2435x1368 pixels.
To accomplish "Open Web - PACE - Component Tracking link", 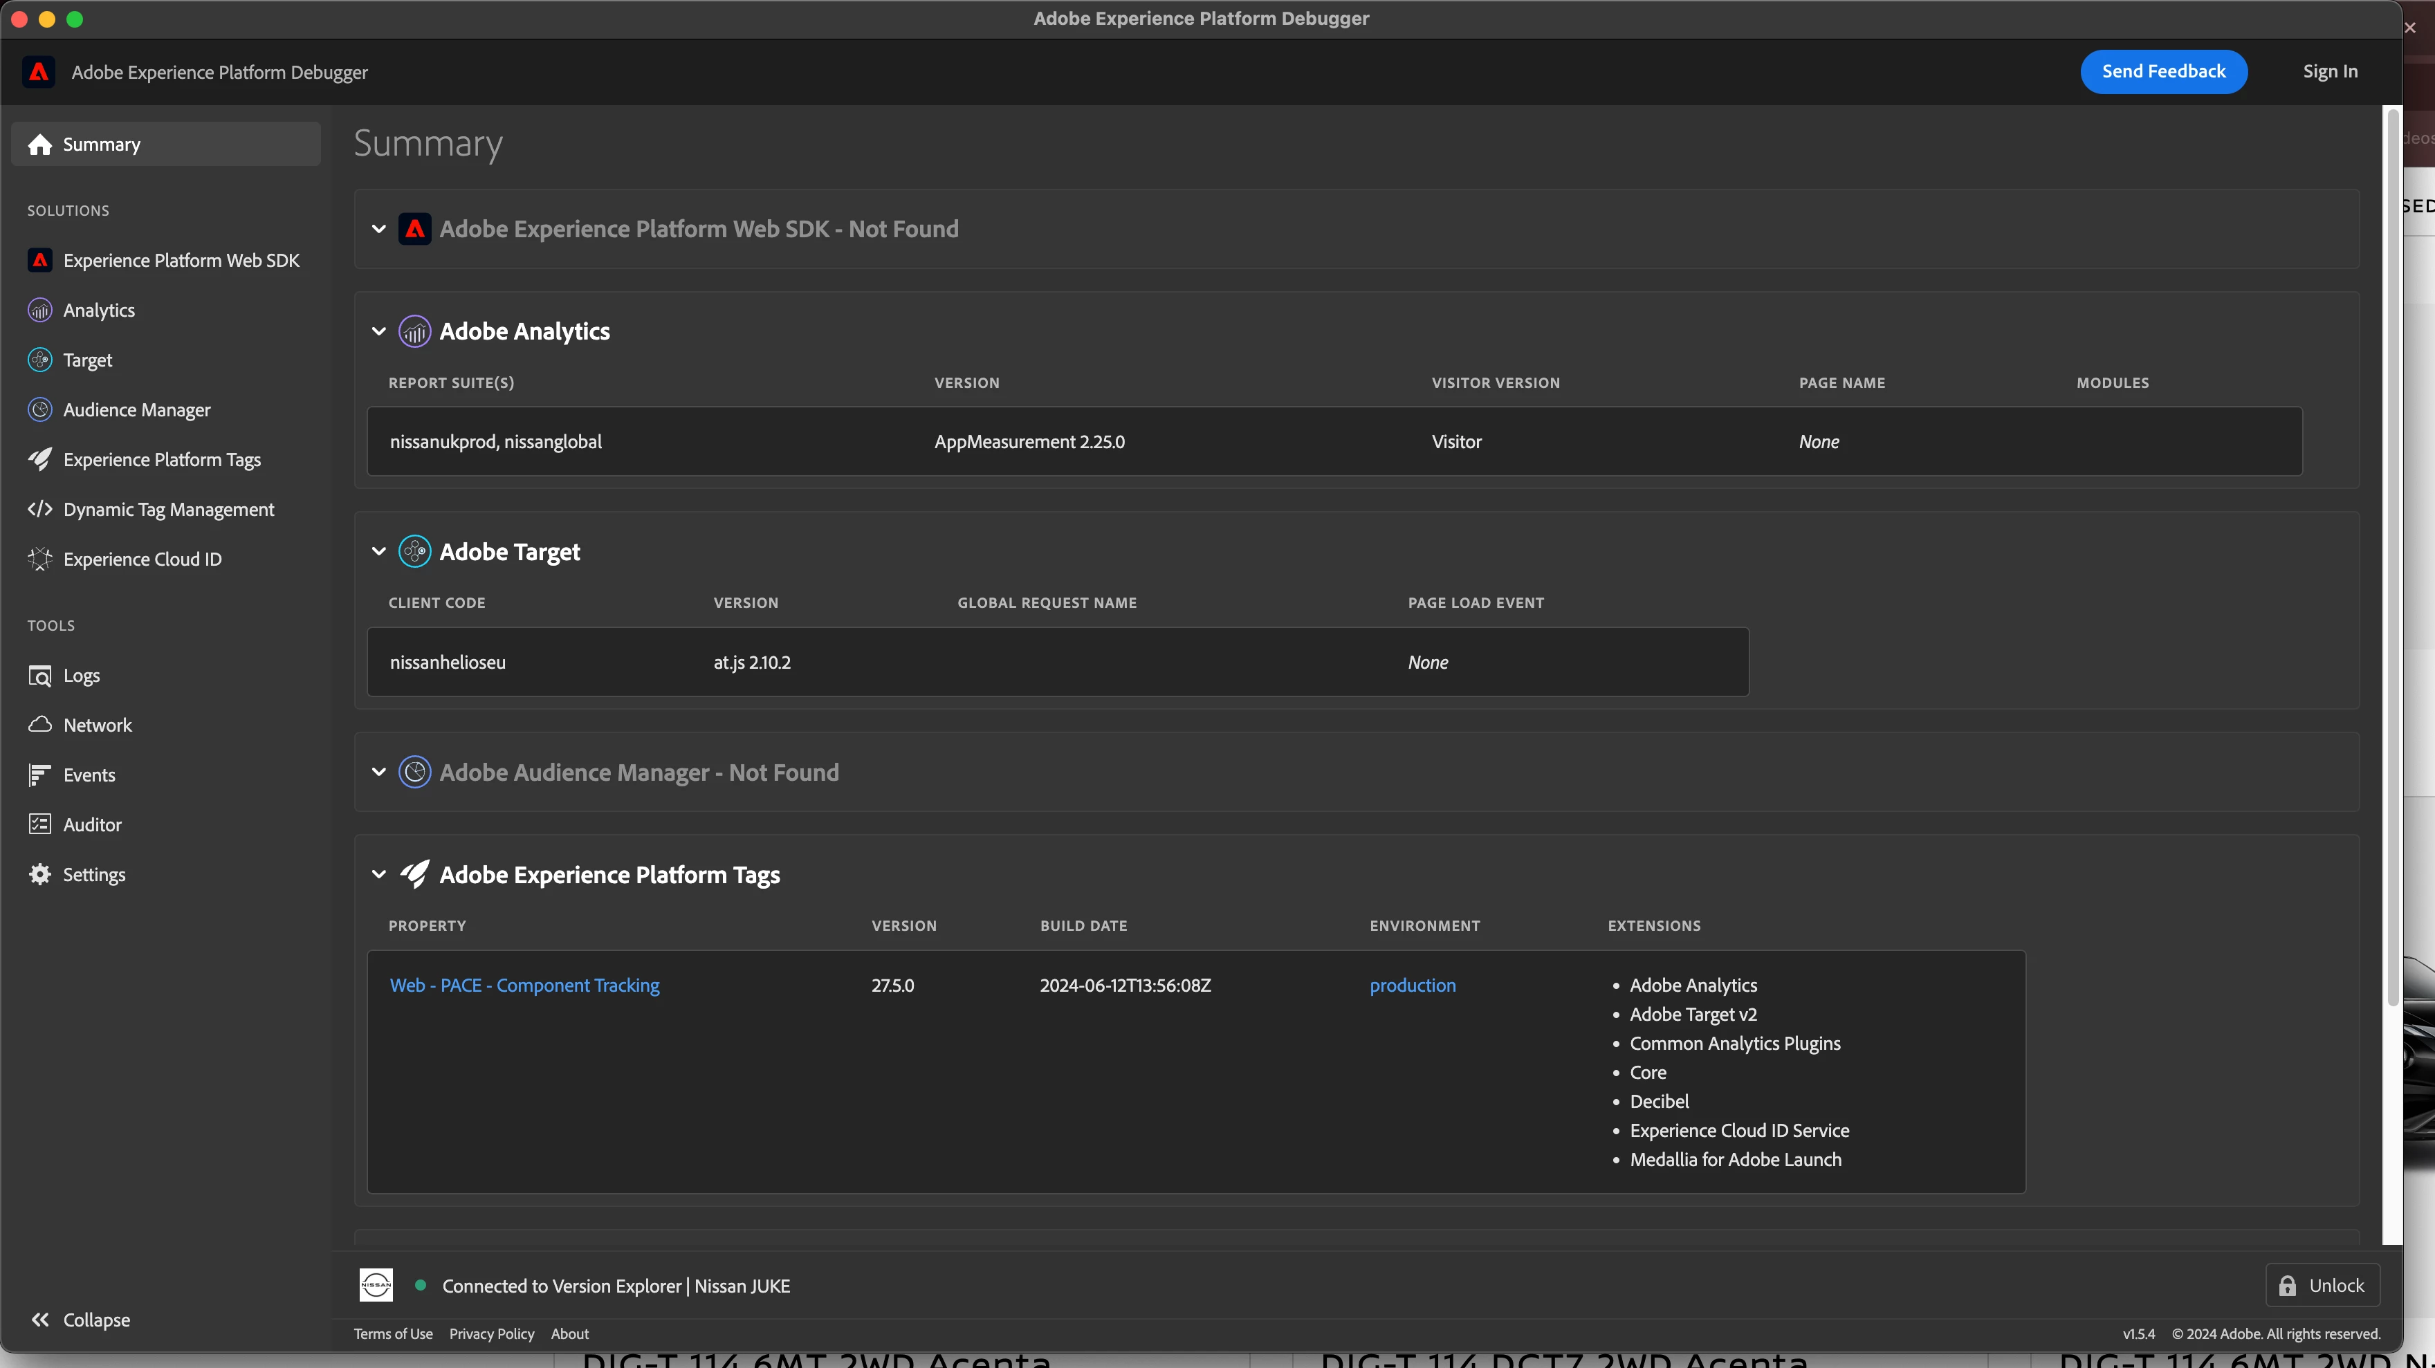I will tap(524, 986).
